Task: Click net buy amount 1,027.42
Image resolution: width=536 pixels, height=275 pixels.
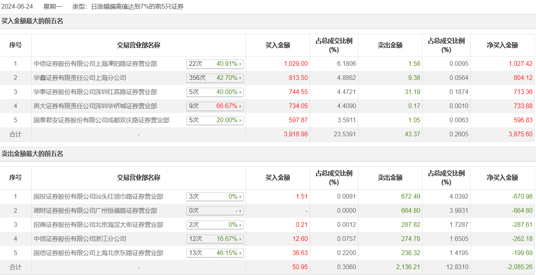Action: (x=521, y=64)
